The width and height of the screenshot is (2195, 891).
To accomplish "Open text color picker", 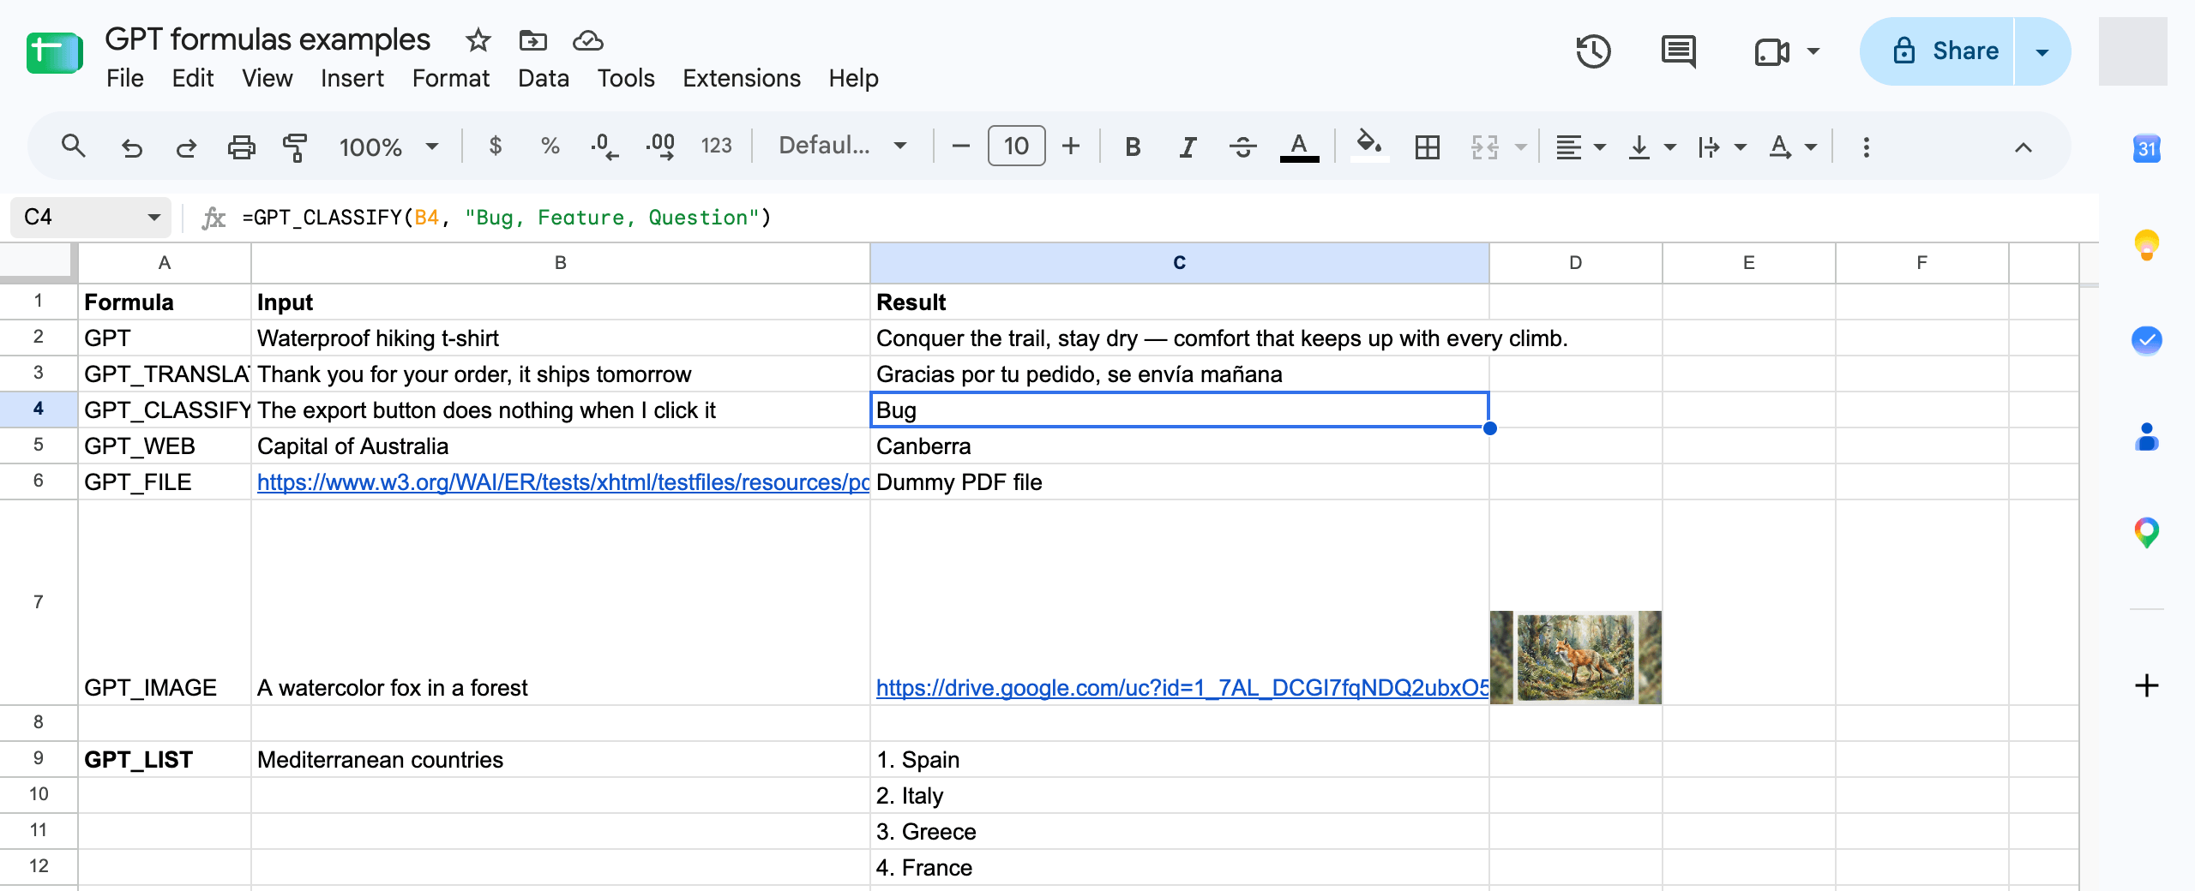I will click(x=1299, y=147).
